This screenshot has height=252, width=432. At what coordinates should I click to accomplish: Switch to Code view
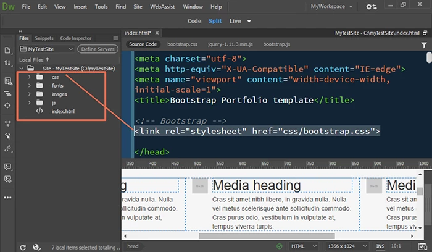tap(194, 21)
